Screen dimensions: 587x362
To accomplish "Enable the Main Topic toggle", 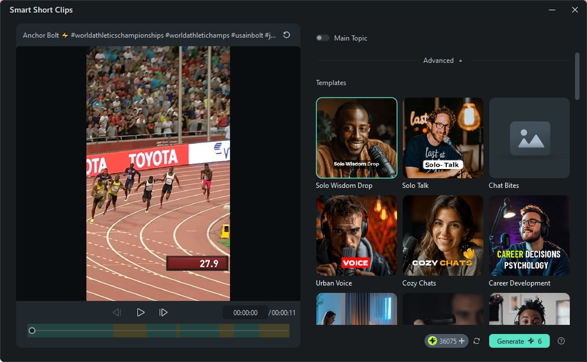I will coord(322,38).
